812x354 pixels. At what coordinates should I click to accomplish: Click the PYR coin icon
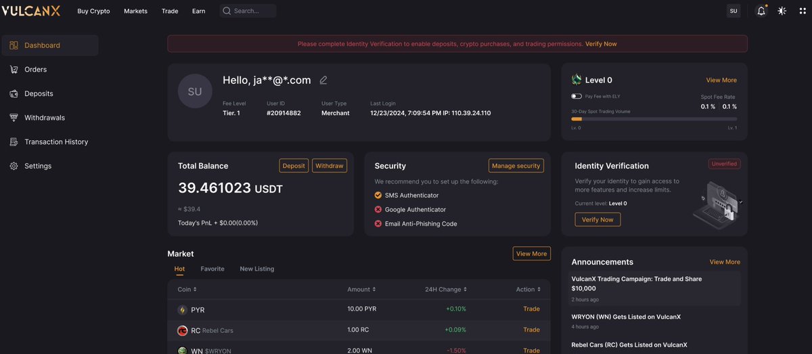(x=182, y=309)
